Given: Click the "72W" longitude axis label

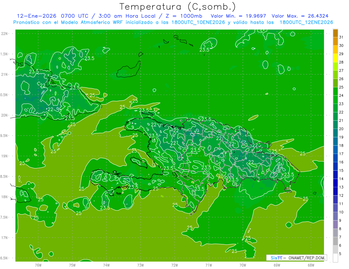Looking at the screenshot, I should coord(174,265).
